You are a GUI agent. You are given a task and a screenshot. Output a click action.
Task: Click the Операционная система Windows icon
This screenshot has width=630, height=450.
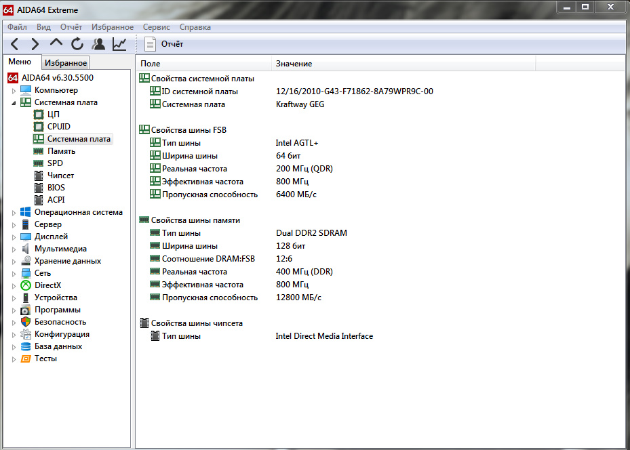[x=26, y=212]
